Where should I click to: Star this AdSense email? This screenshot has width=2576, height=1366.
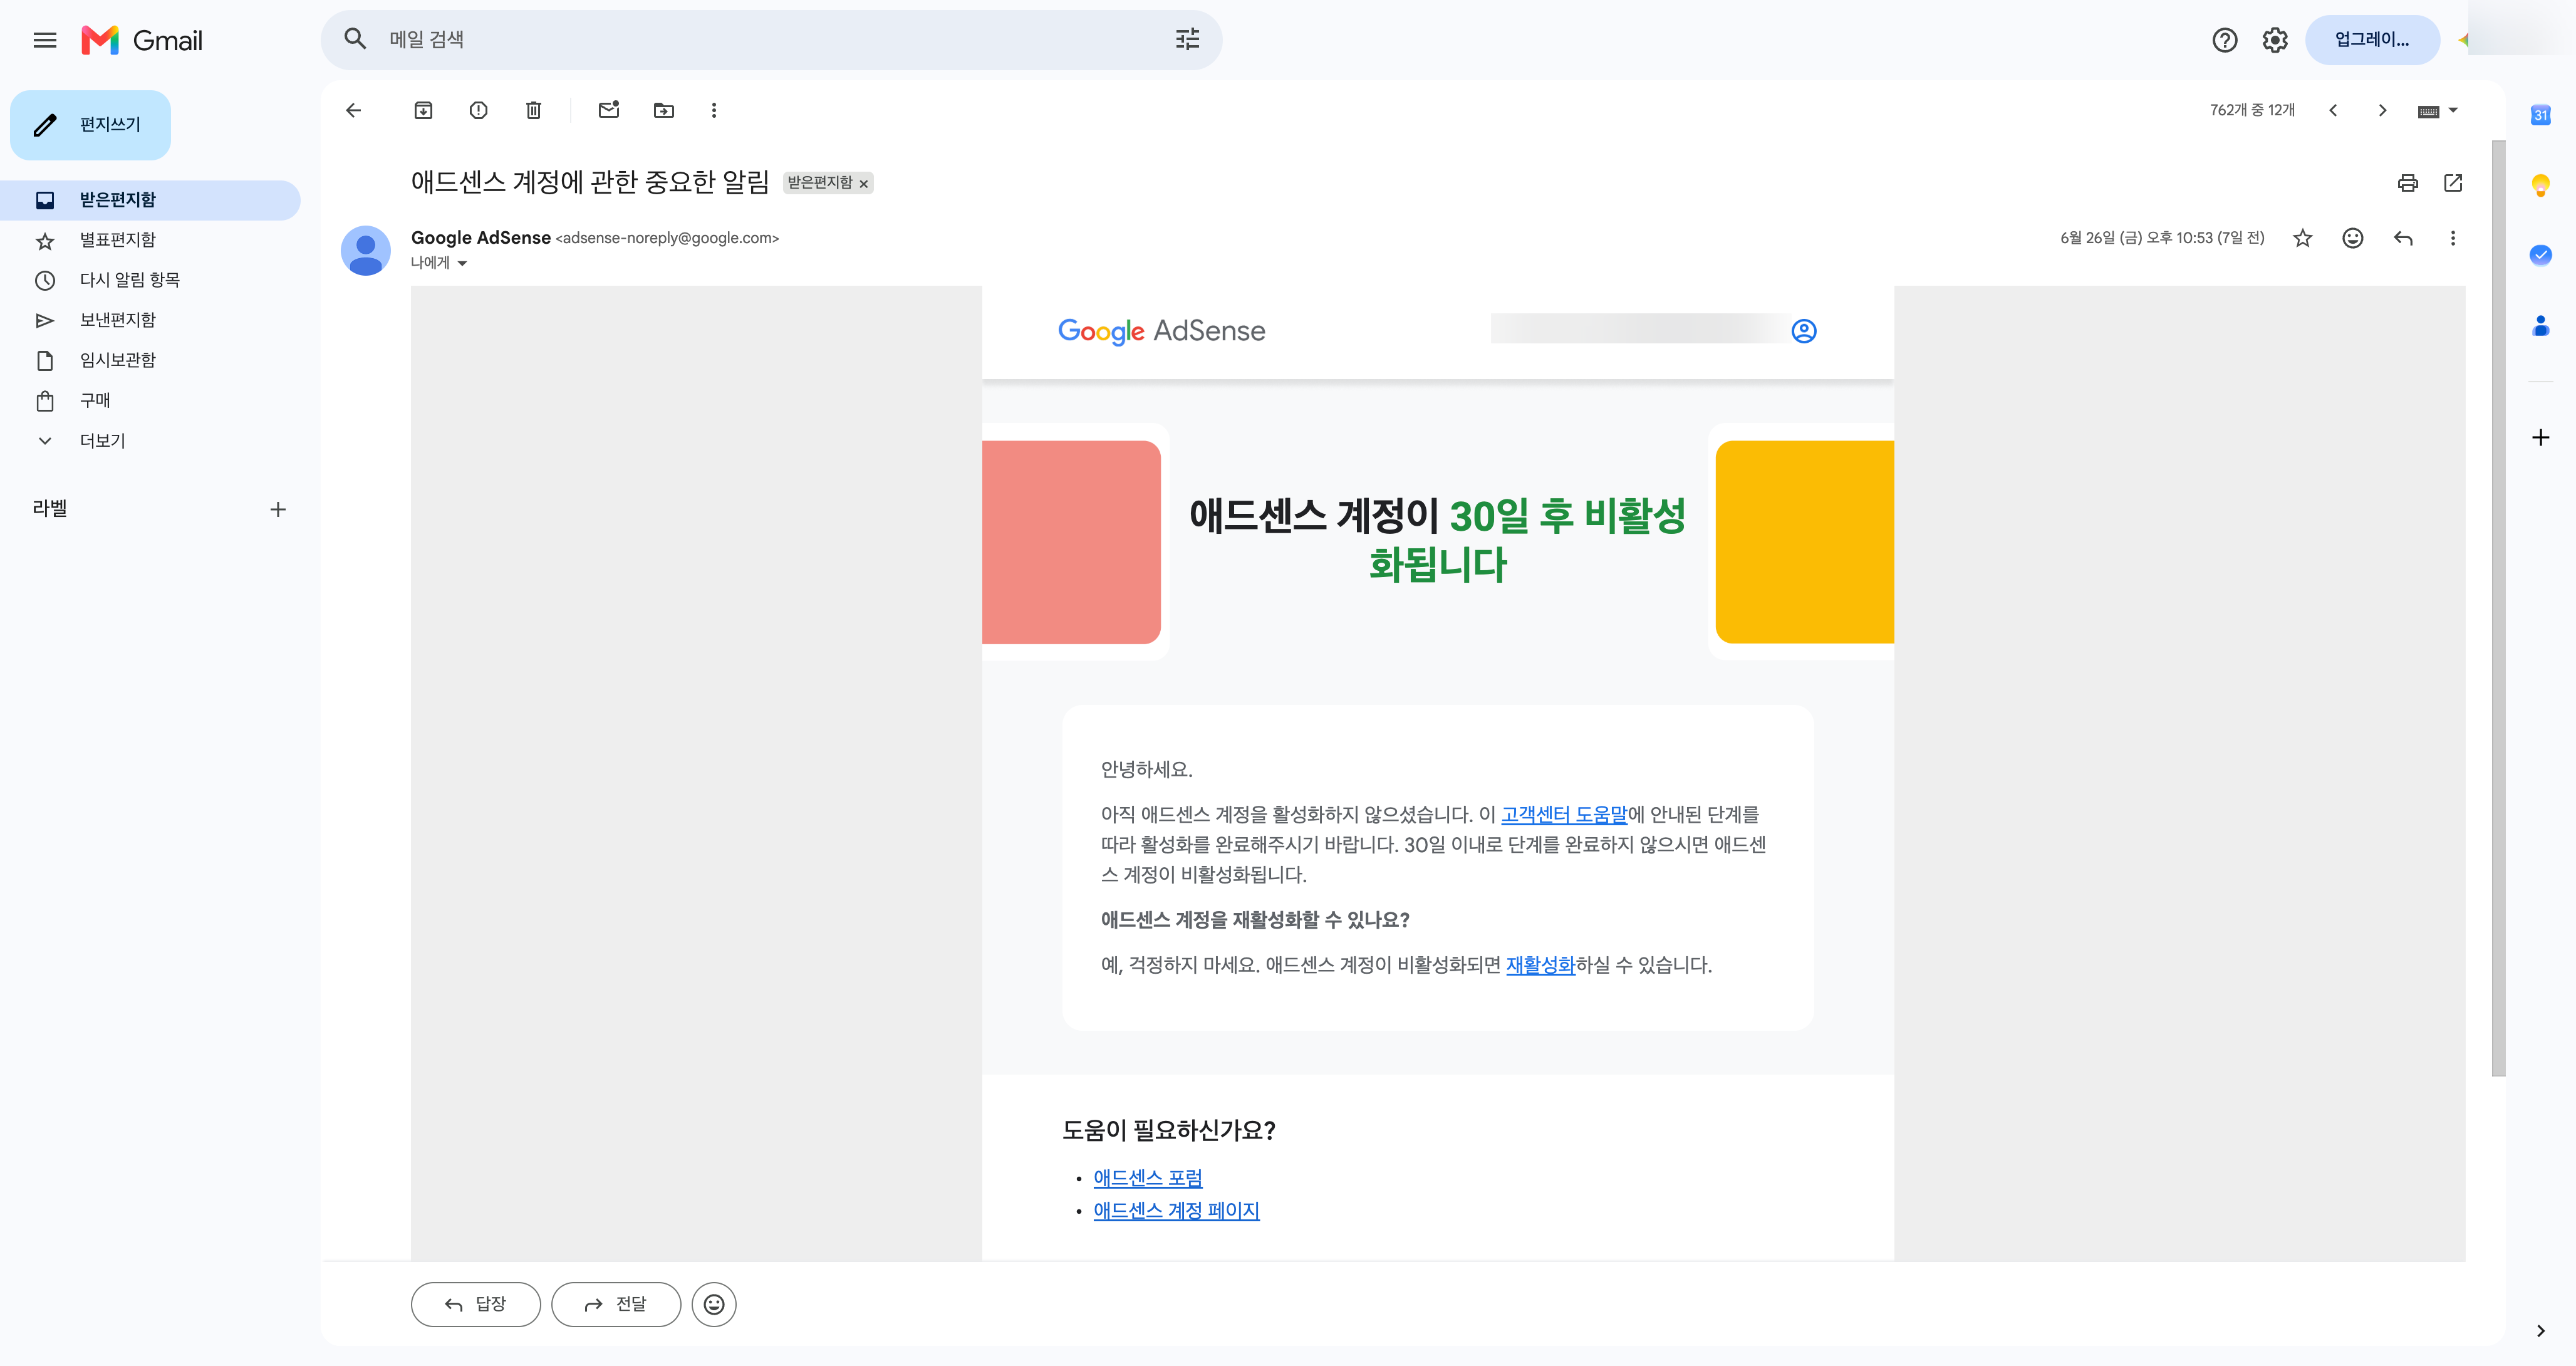click(x=2303, y=238)
